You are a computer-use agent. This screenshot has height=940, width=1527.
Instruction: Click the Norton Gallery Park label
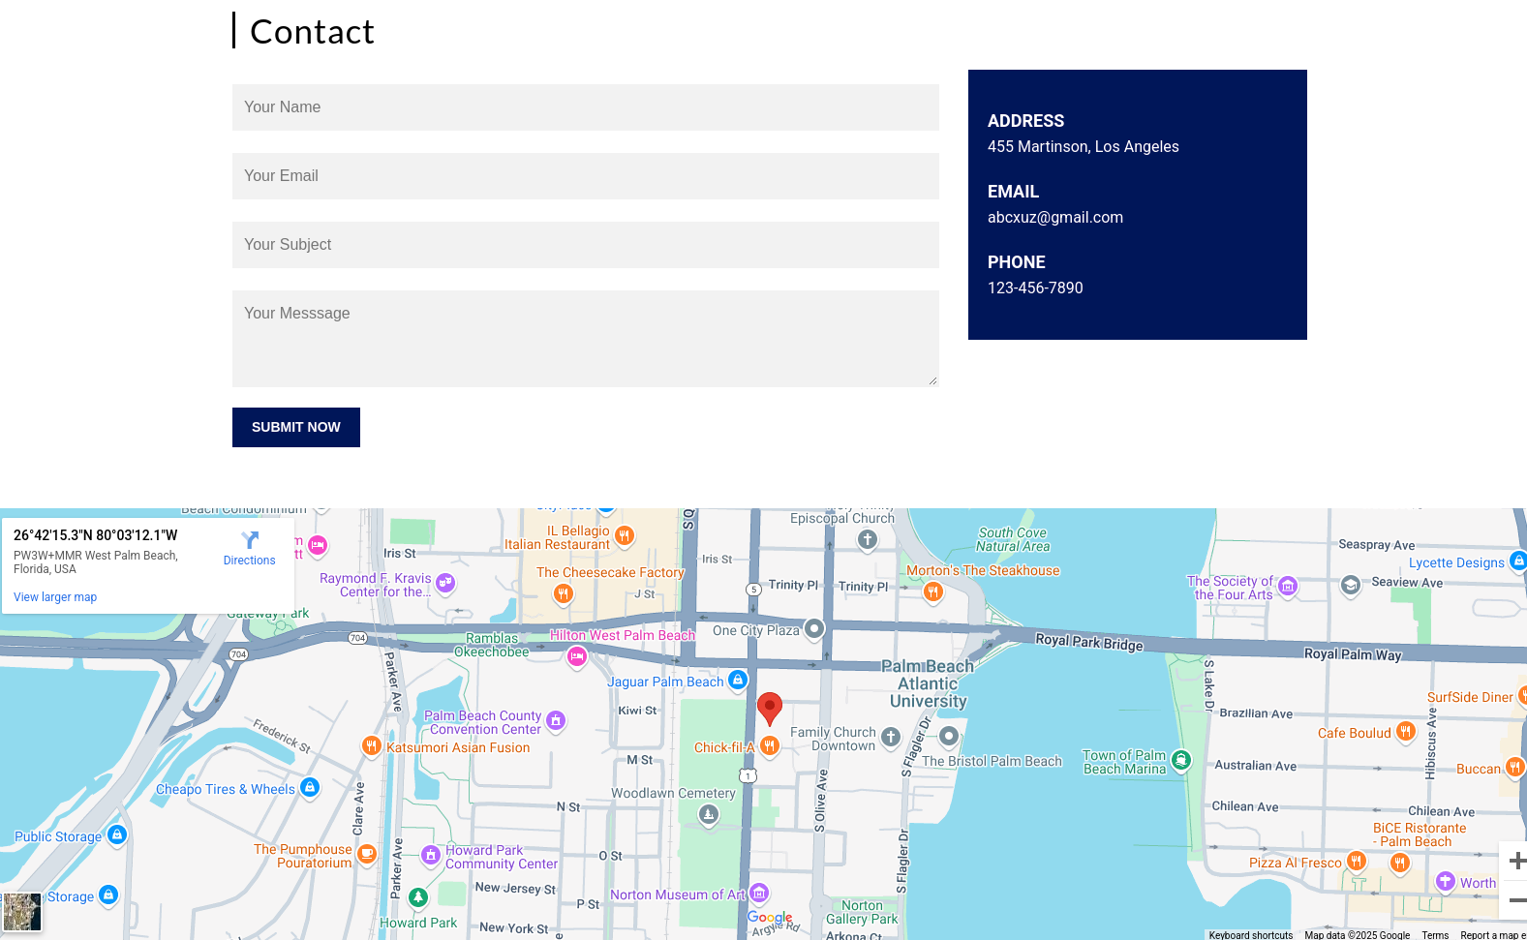pos(862,912)
